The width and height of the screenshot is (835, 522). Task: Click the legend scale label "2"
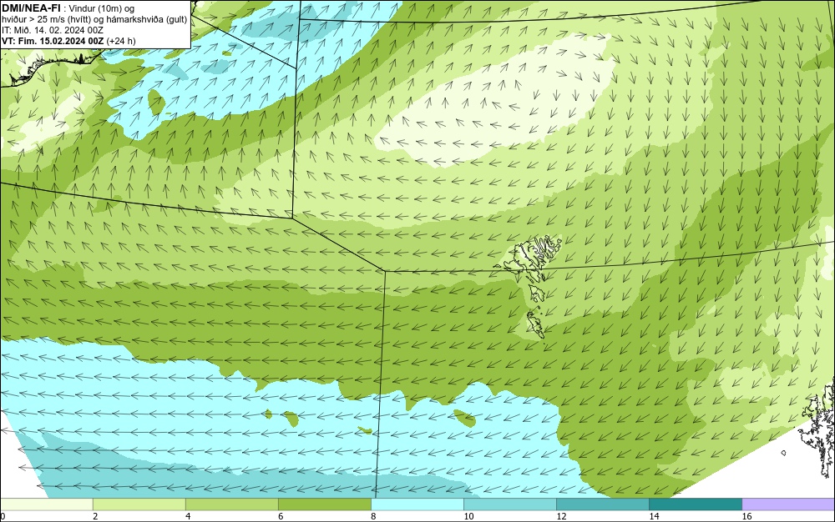coord(95,516)
